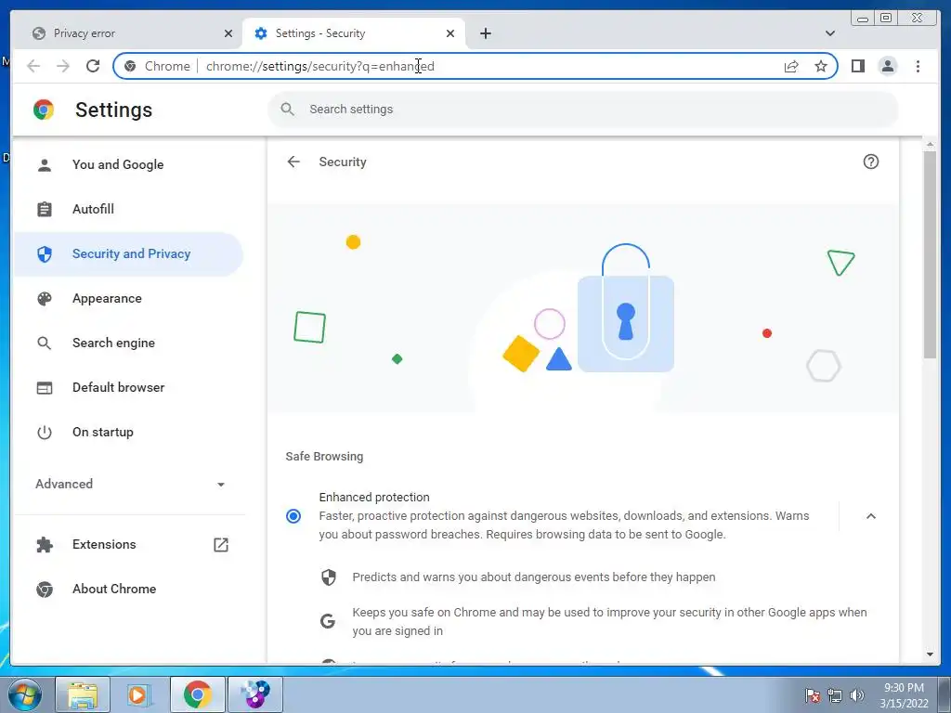
Task: Click the settings page scrollbar thumb
Action: point(930,254)
